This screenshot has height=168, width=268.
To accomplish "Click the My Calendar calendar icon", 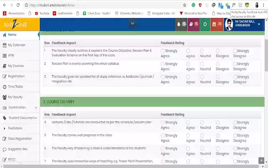I will (x=5, y=45).
